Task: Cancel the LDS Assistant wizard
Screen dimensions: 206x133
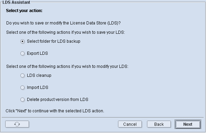Action: pyautogui.click(x=130, y=124)
